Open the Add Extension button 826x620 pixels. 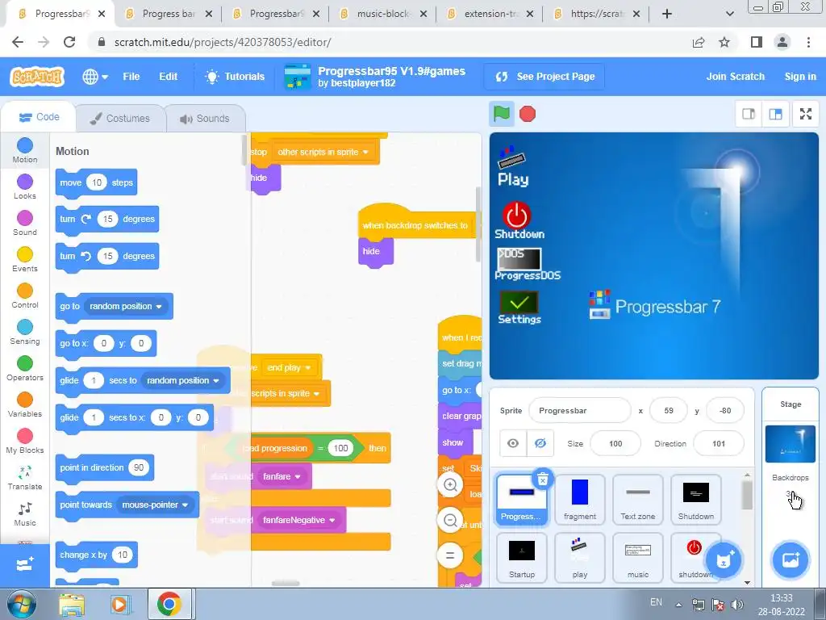point(25,565)
